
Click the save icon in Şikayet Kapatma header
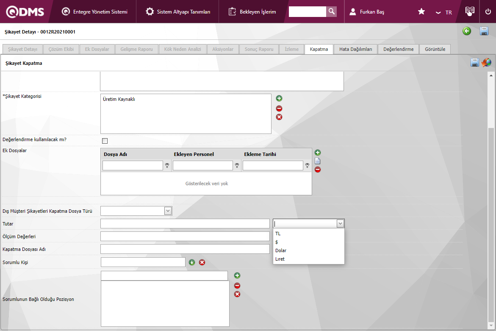click(x=475, y=63)
